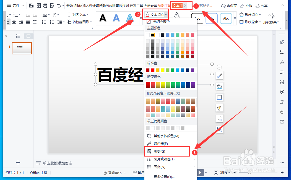291x180 pixels.
Task: Expand the line spacing dropdown arrow
Action: coord(64,22)
